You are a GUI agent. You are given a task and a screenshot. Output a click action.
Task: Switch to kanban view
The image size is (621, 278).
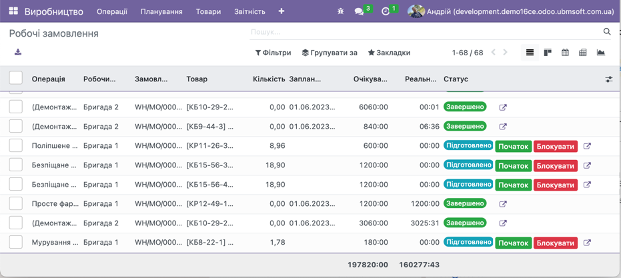(548, 53)
